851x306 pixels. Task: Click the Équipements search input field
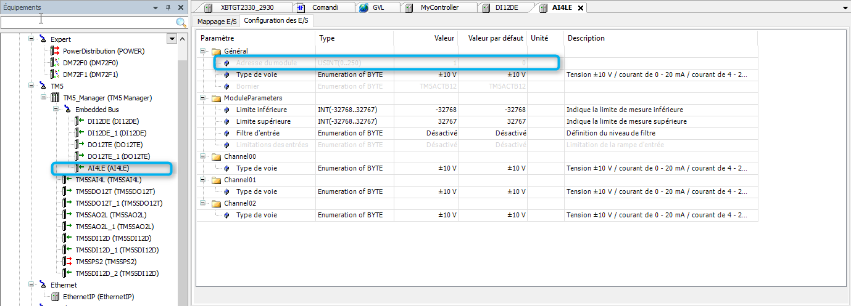(x=88, y=23)
